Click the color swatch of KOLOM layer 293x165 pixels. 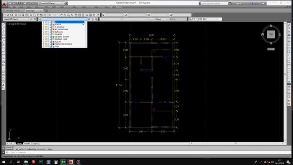click(53, 42)
